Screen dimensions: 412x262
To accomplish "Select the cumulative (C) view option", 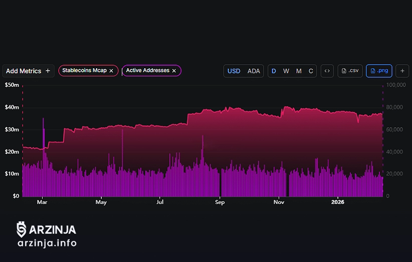I will (311, 71).
